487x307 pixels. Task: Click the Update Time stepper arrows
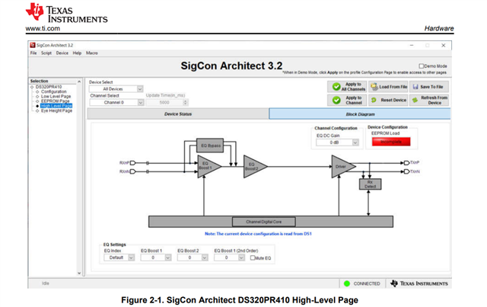pyautogui.click(x=186, y=102)
